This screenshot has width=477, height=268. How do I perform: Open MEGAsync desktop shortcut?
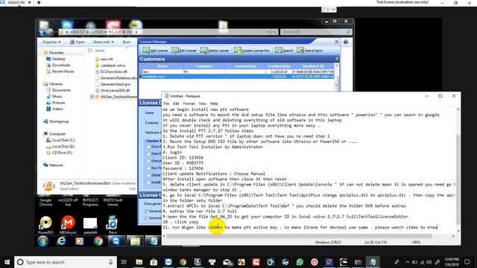(x=68, y=225)
